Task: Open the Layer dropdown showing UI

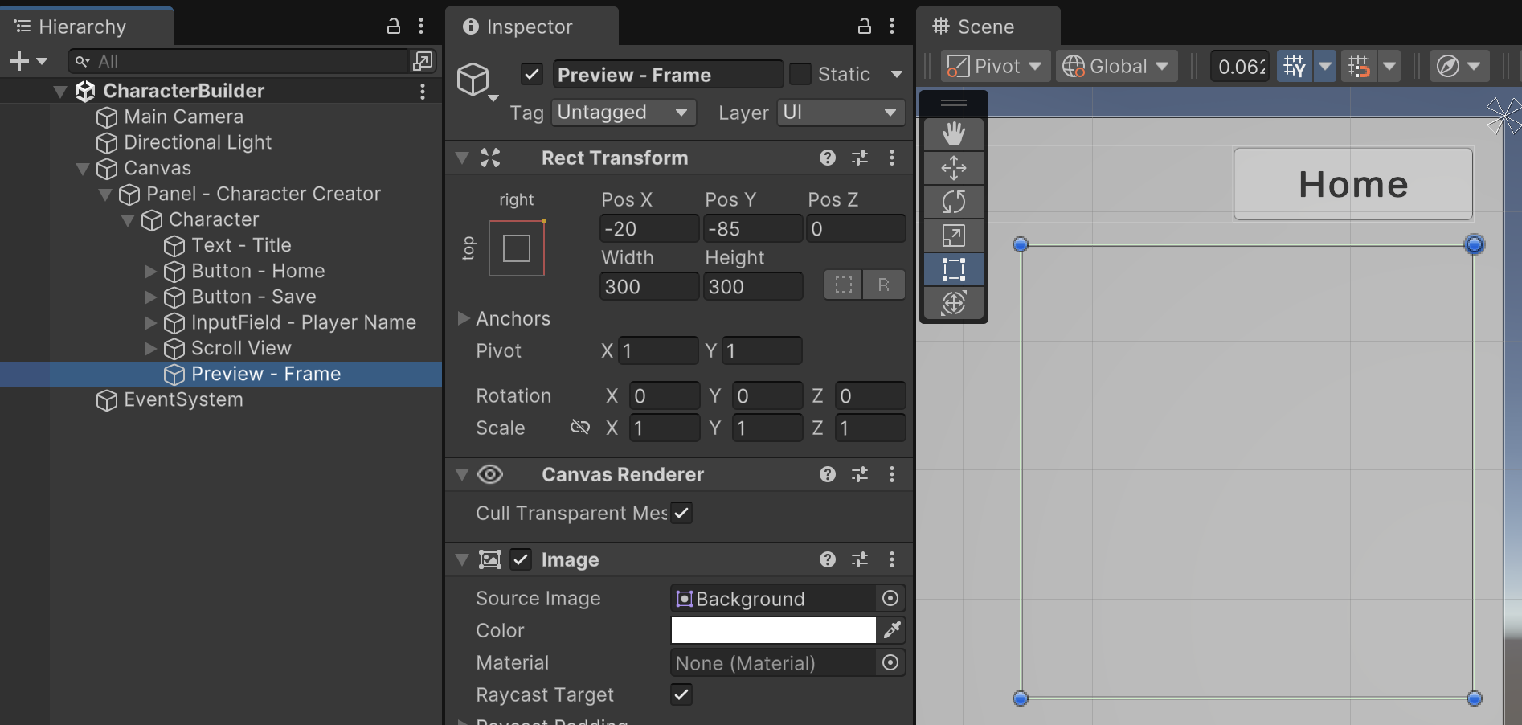Action: click(840, 113)
